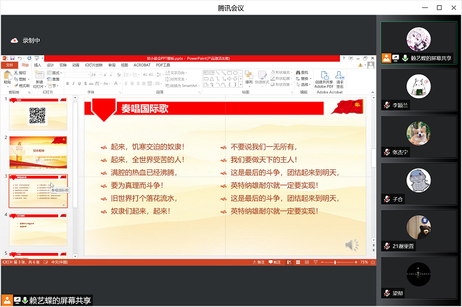This screenshot has width=462, height=307.
Task: Click the recording cloud icon
Action: tap(15, 40)
